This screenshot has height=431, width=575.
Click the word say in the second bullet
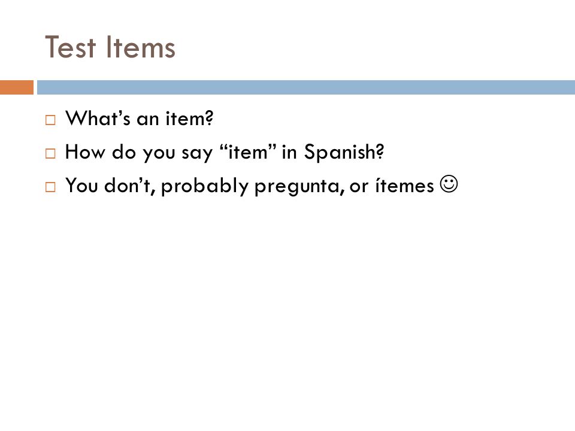[197, 153]
